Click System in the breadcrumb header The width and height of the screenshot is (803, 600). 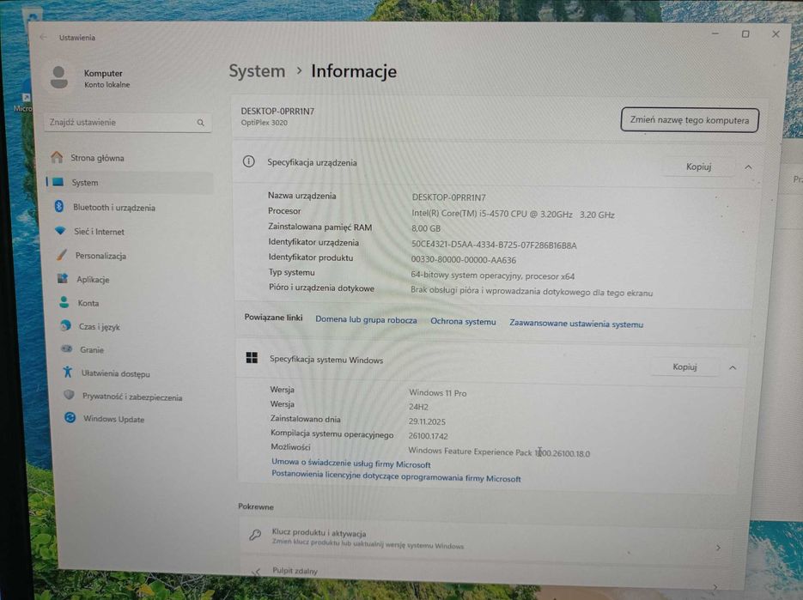(x=257, y=70)
